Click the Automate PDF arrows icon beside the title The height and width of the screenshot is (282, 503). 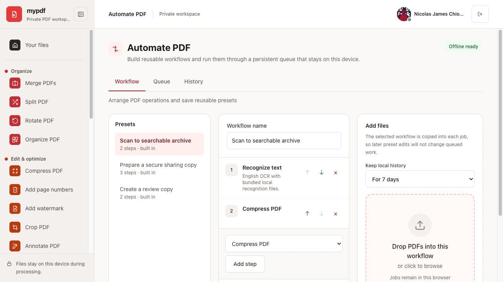tap(116, 49)
